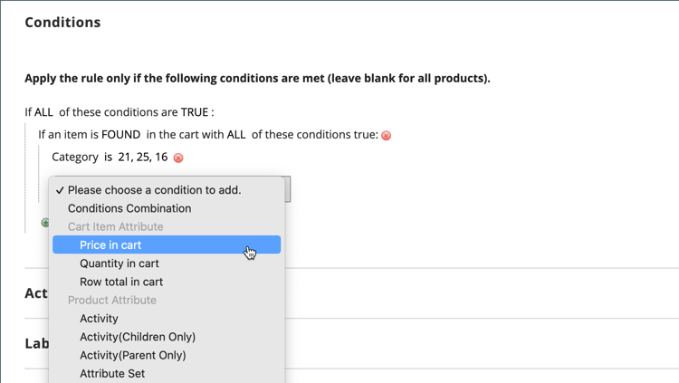Change FOUND operator for cart item
Image resolution: width=679 pixels, height=383 pixels.
click(x=120, y=135)
